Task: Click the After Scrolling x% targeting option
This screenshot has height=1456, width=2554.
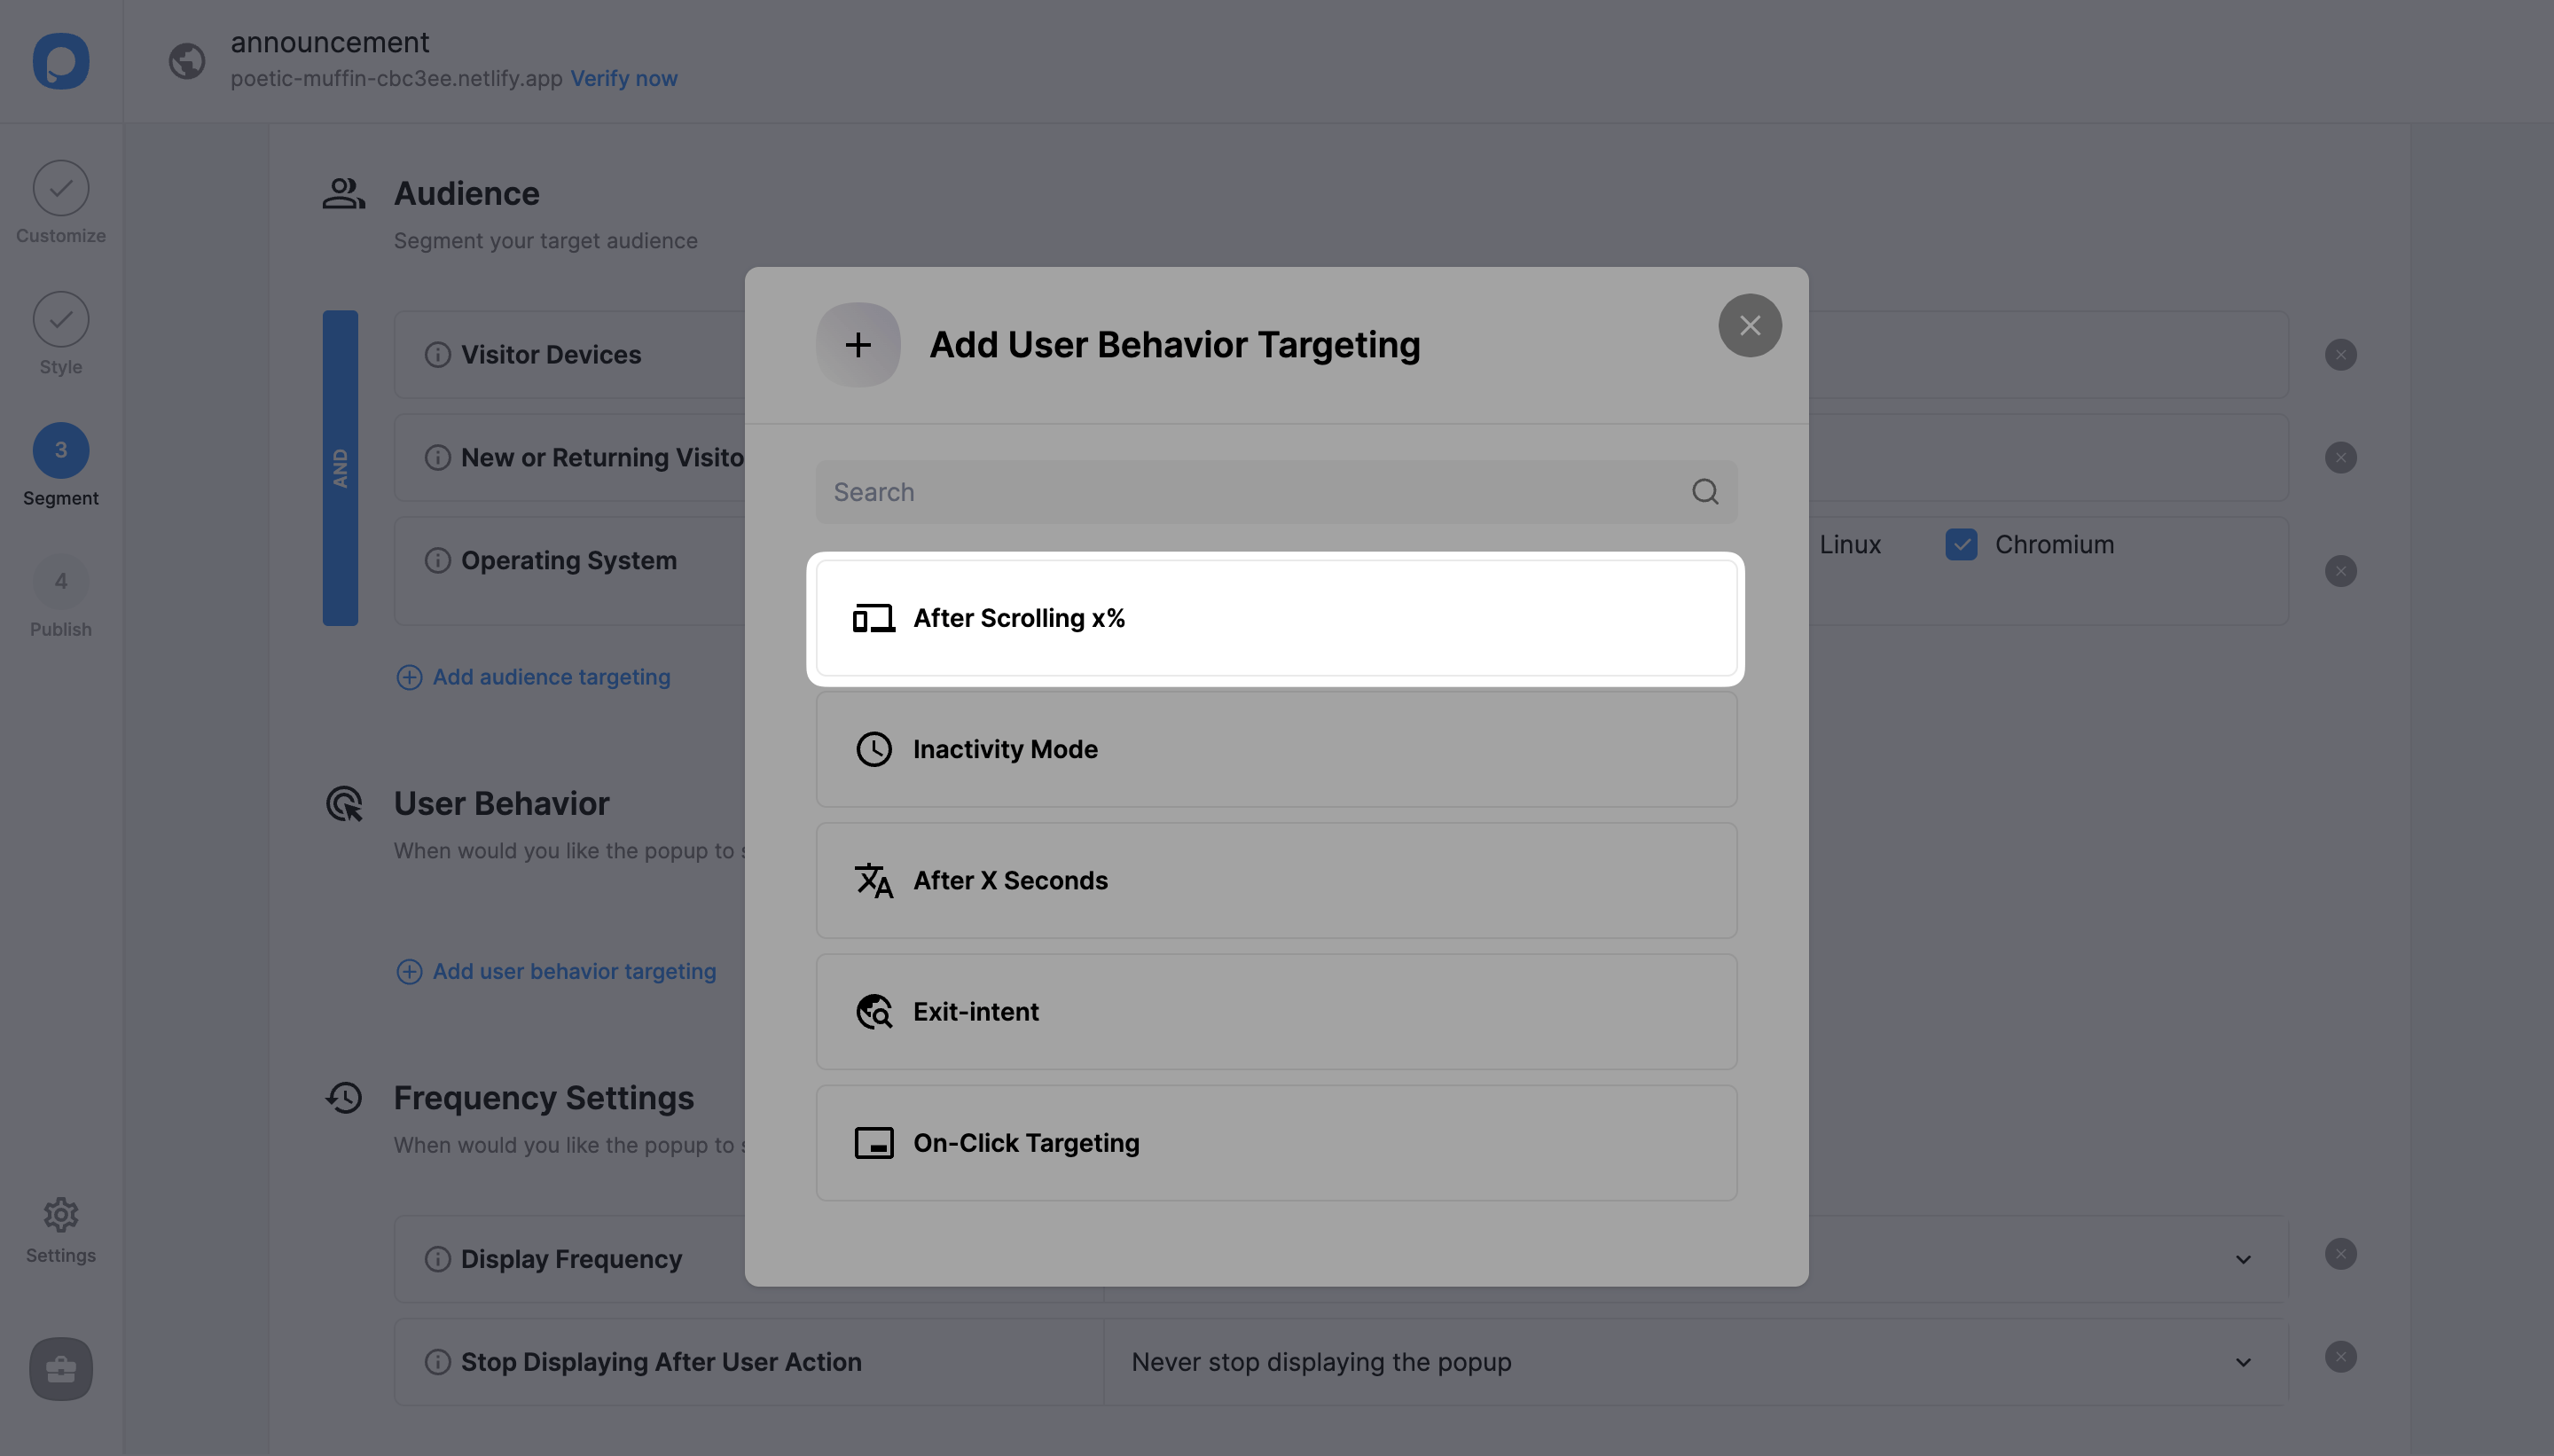Action: tap(1277, 617)
